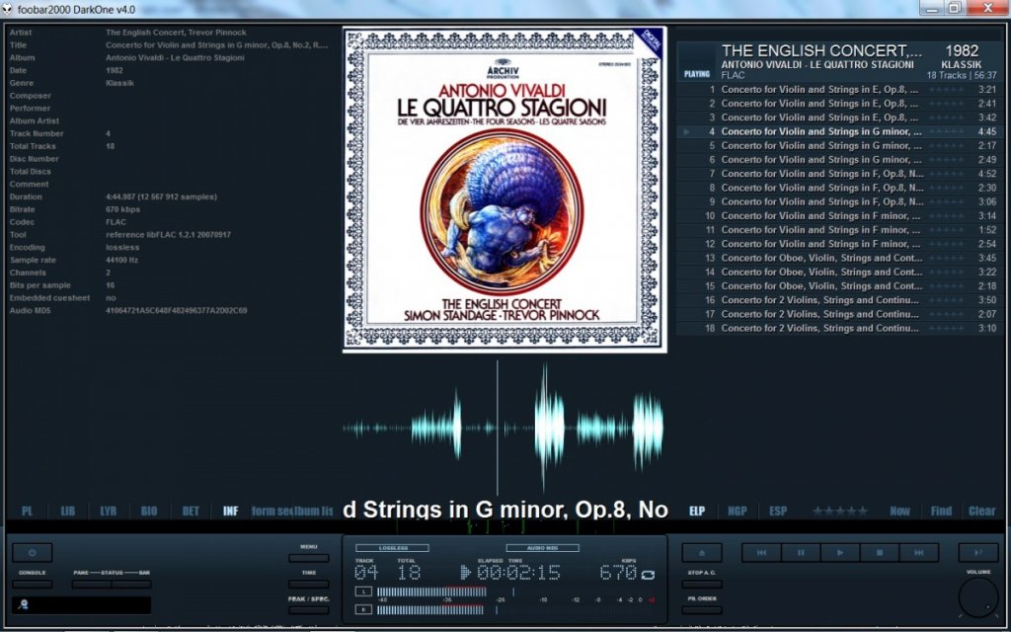Toggle the PEAK / SPEC. button

point(309,609)
